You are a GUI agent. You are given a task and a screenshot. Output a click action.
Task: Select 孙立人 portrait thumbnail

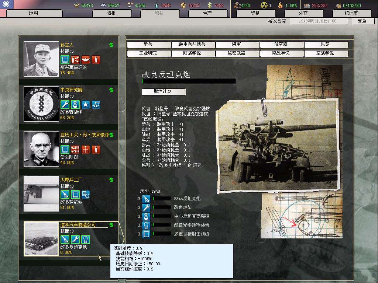[41, 59]
